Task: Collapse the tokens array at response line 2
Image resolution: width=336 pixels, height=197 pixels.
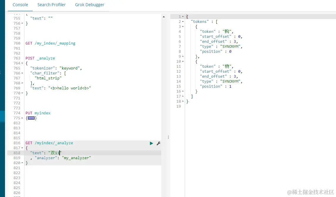Action: [x=183, y=22]
